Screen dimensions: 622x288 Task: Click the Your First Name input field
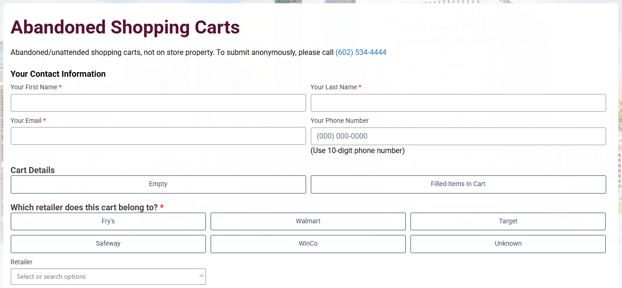pos(158,103)
